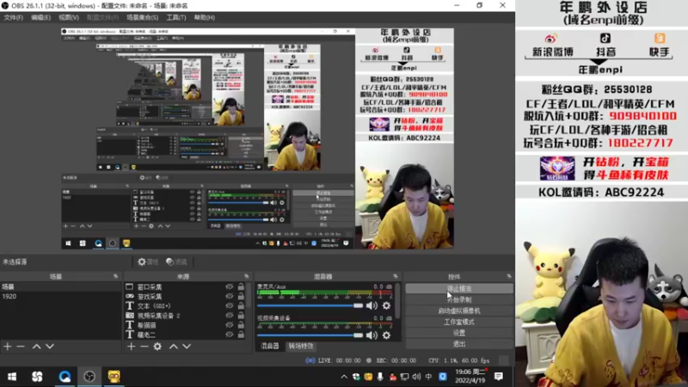Toggle the lock on the 游戏采集 source
Screen dimensions: 688x387
(241, 296)
